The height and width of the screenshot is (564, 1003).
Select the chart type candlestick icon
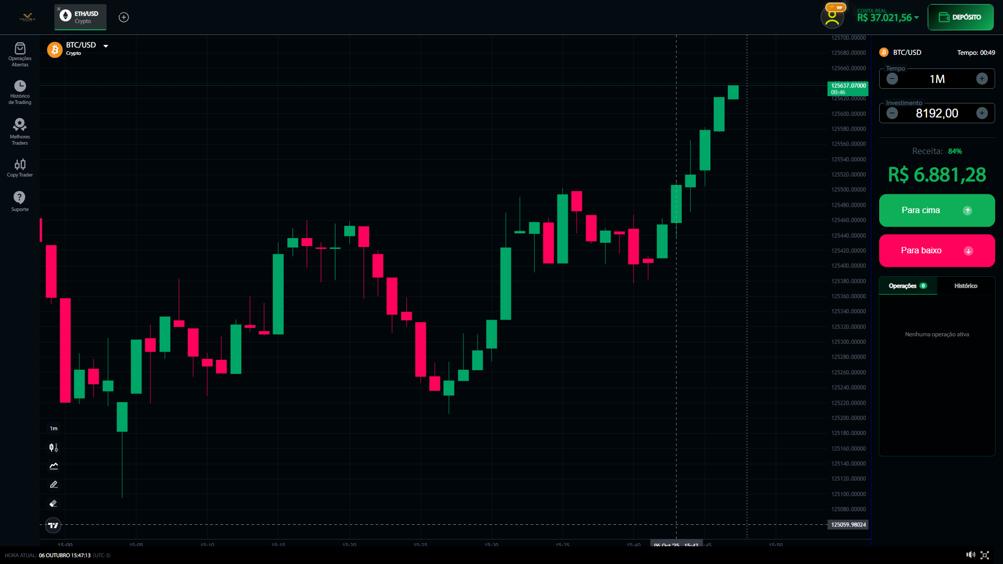53,448
